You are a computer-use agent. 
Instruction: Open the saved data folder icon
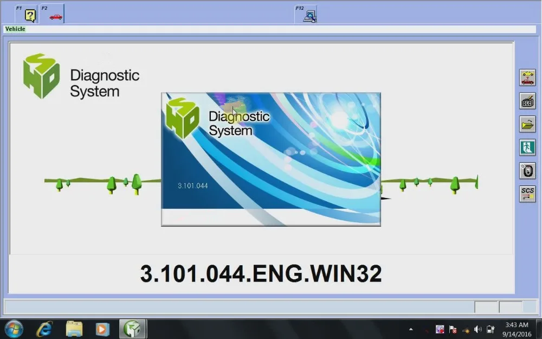(527, 124)
